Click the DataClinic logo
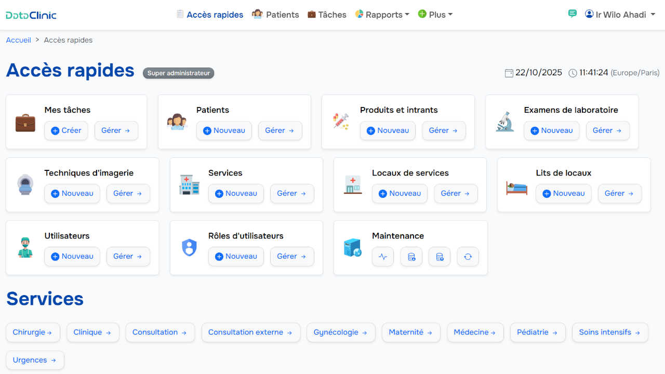Viewport: 665px width, 374px height. click(31, 15)
